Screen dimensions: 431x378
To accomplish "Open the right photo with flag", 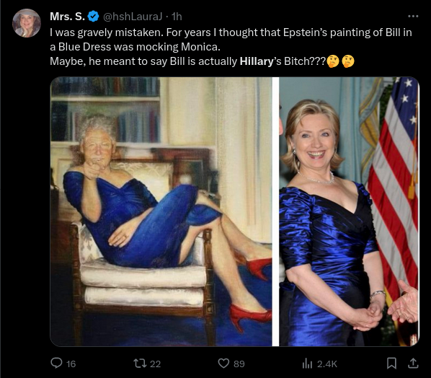I will (349, 211).
